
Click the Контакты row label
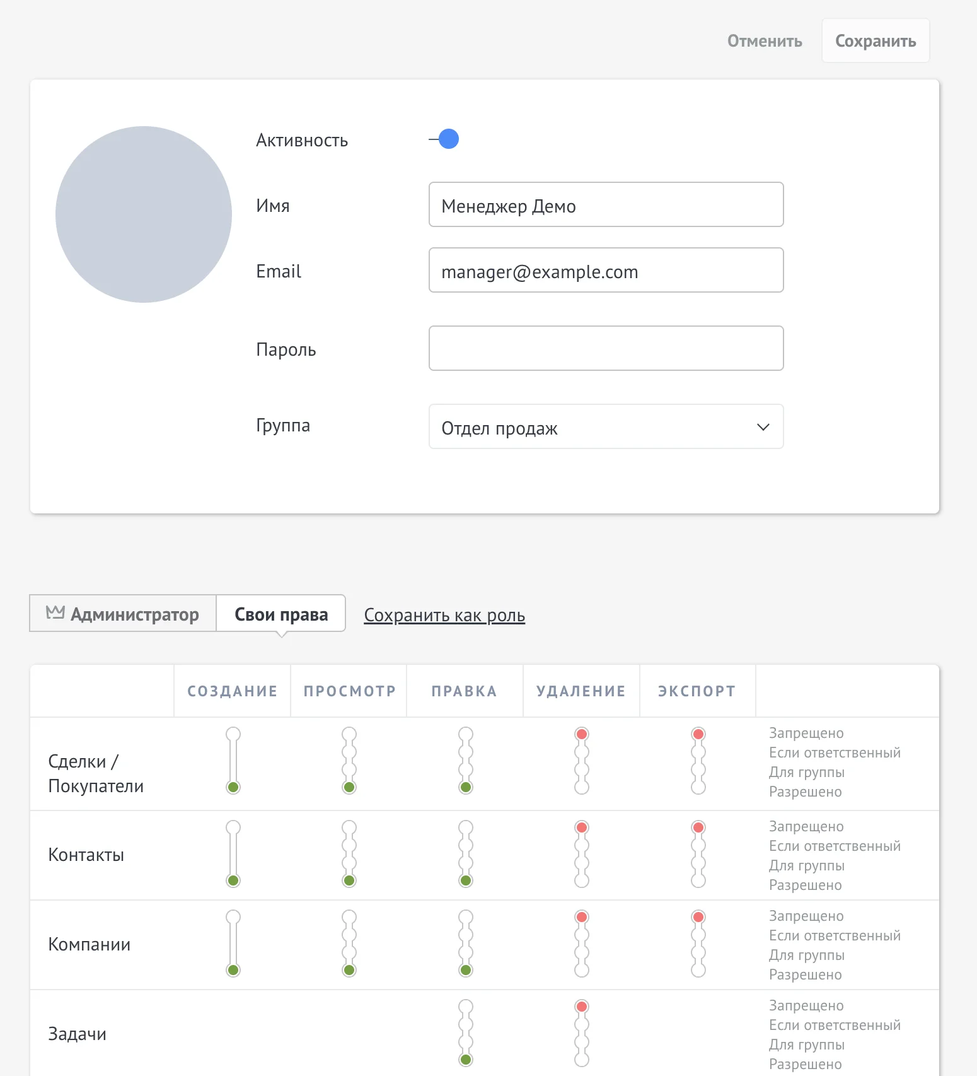pos(86,855)
